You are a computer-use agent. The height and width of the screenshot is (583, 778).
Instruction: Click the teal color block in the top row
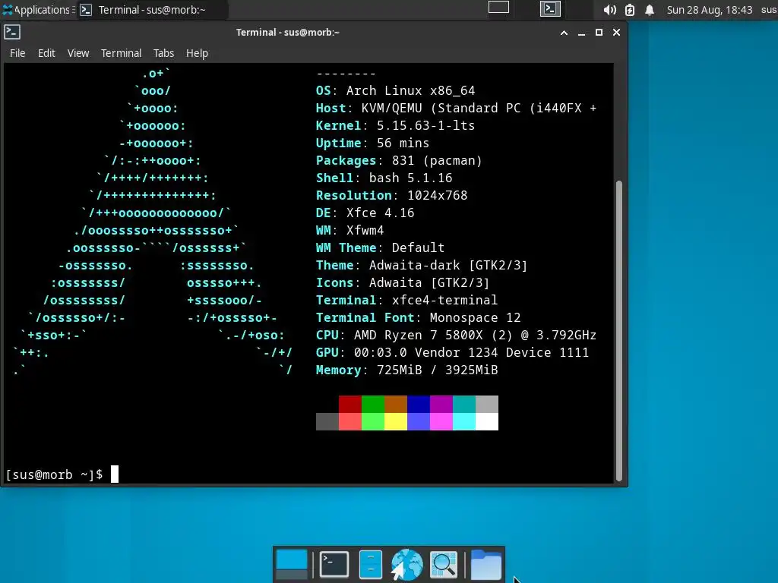pos(464,404)
